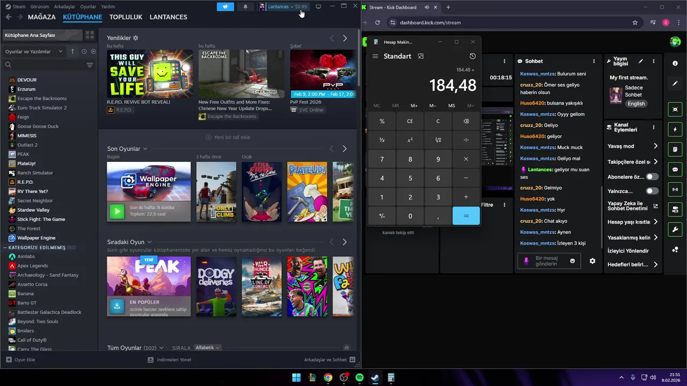This screenshot has width=687, height=386.
Task: Toggle Yalnızca... chat mode switch
Action: pyautogui.click(x=652, y=191)
